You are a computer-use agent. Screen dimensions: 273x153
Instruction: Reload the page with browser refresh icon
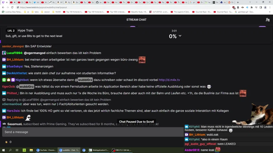pyautogui.click(x=12, y=7)
